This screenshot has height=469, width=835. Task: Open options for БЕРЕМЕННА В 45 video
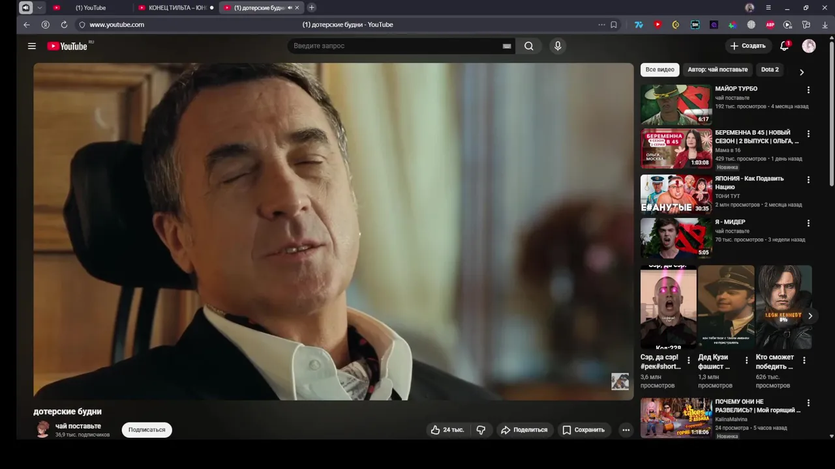click(808, 134)
